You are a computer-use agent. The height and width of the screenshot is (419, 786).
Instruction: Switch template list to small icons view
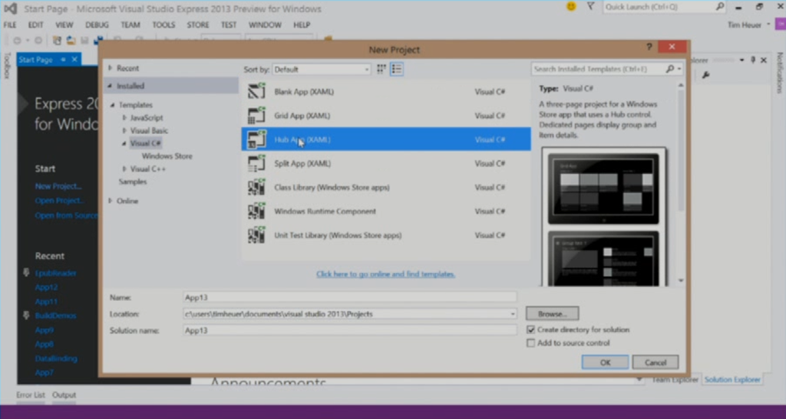tap(381, 69)
